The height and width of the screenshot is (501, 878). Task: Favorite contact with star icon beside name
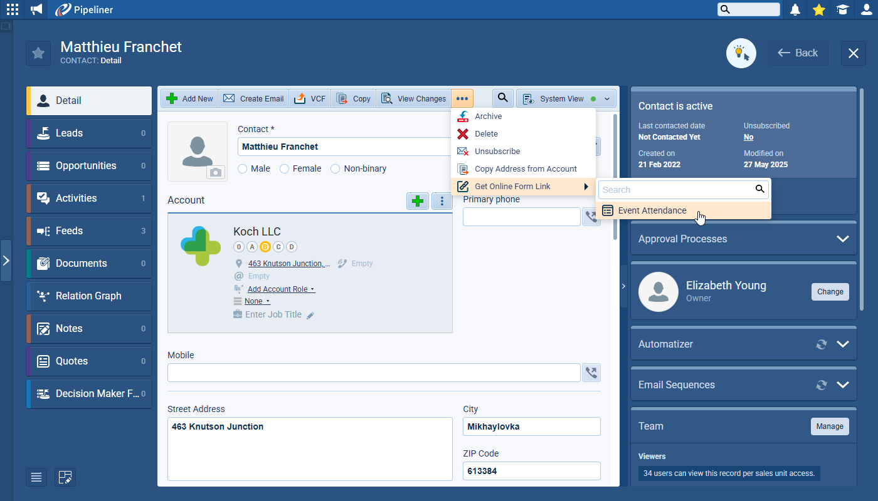click(38, 53)
